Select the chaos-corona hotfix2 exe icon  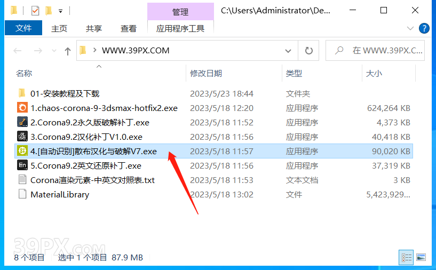pyautogui.click(x=22, y=108)
